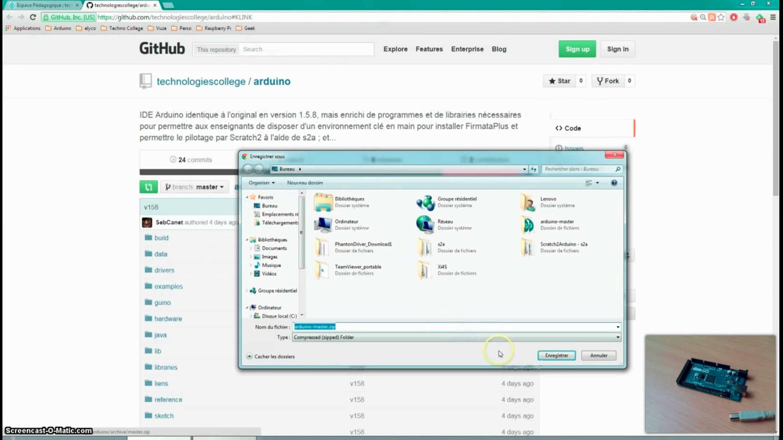Open the Explore menu on GitHub

pyautogui.click(x=395, y=49)
